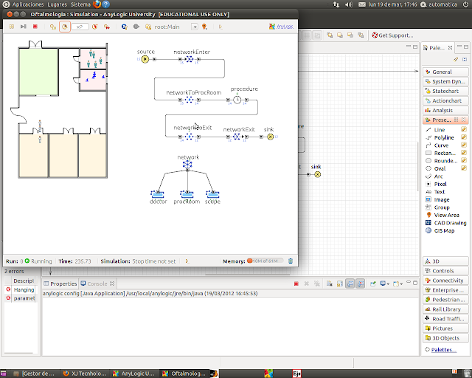Pause the running simulation

[12, 27]
